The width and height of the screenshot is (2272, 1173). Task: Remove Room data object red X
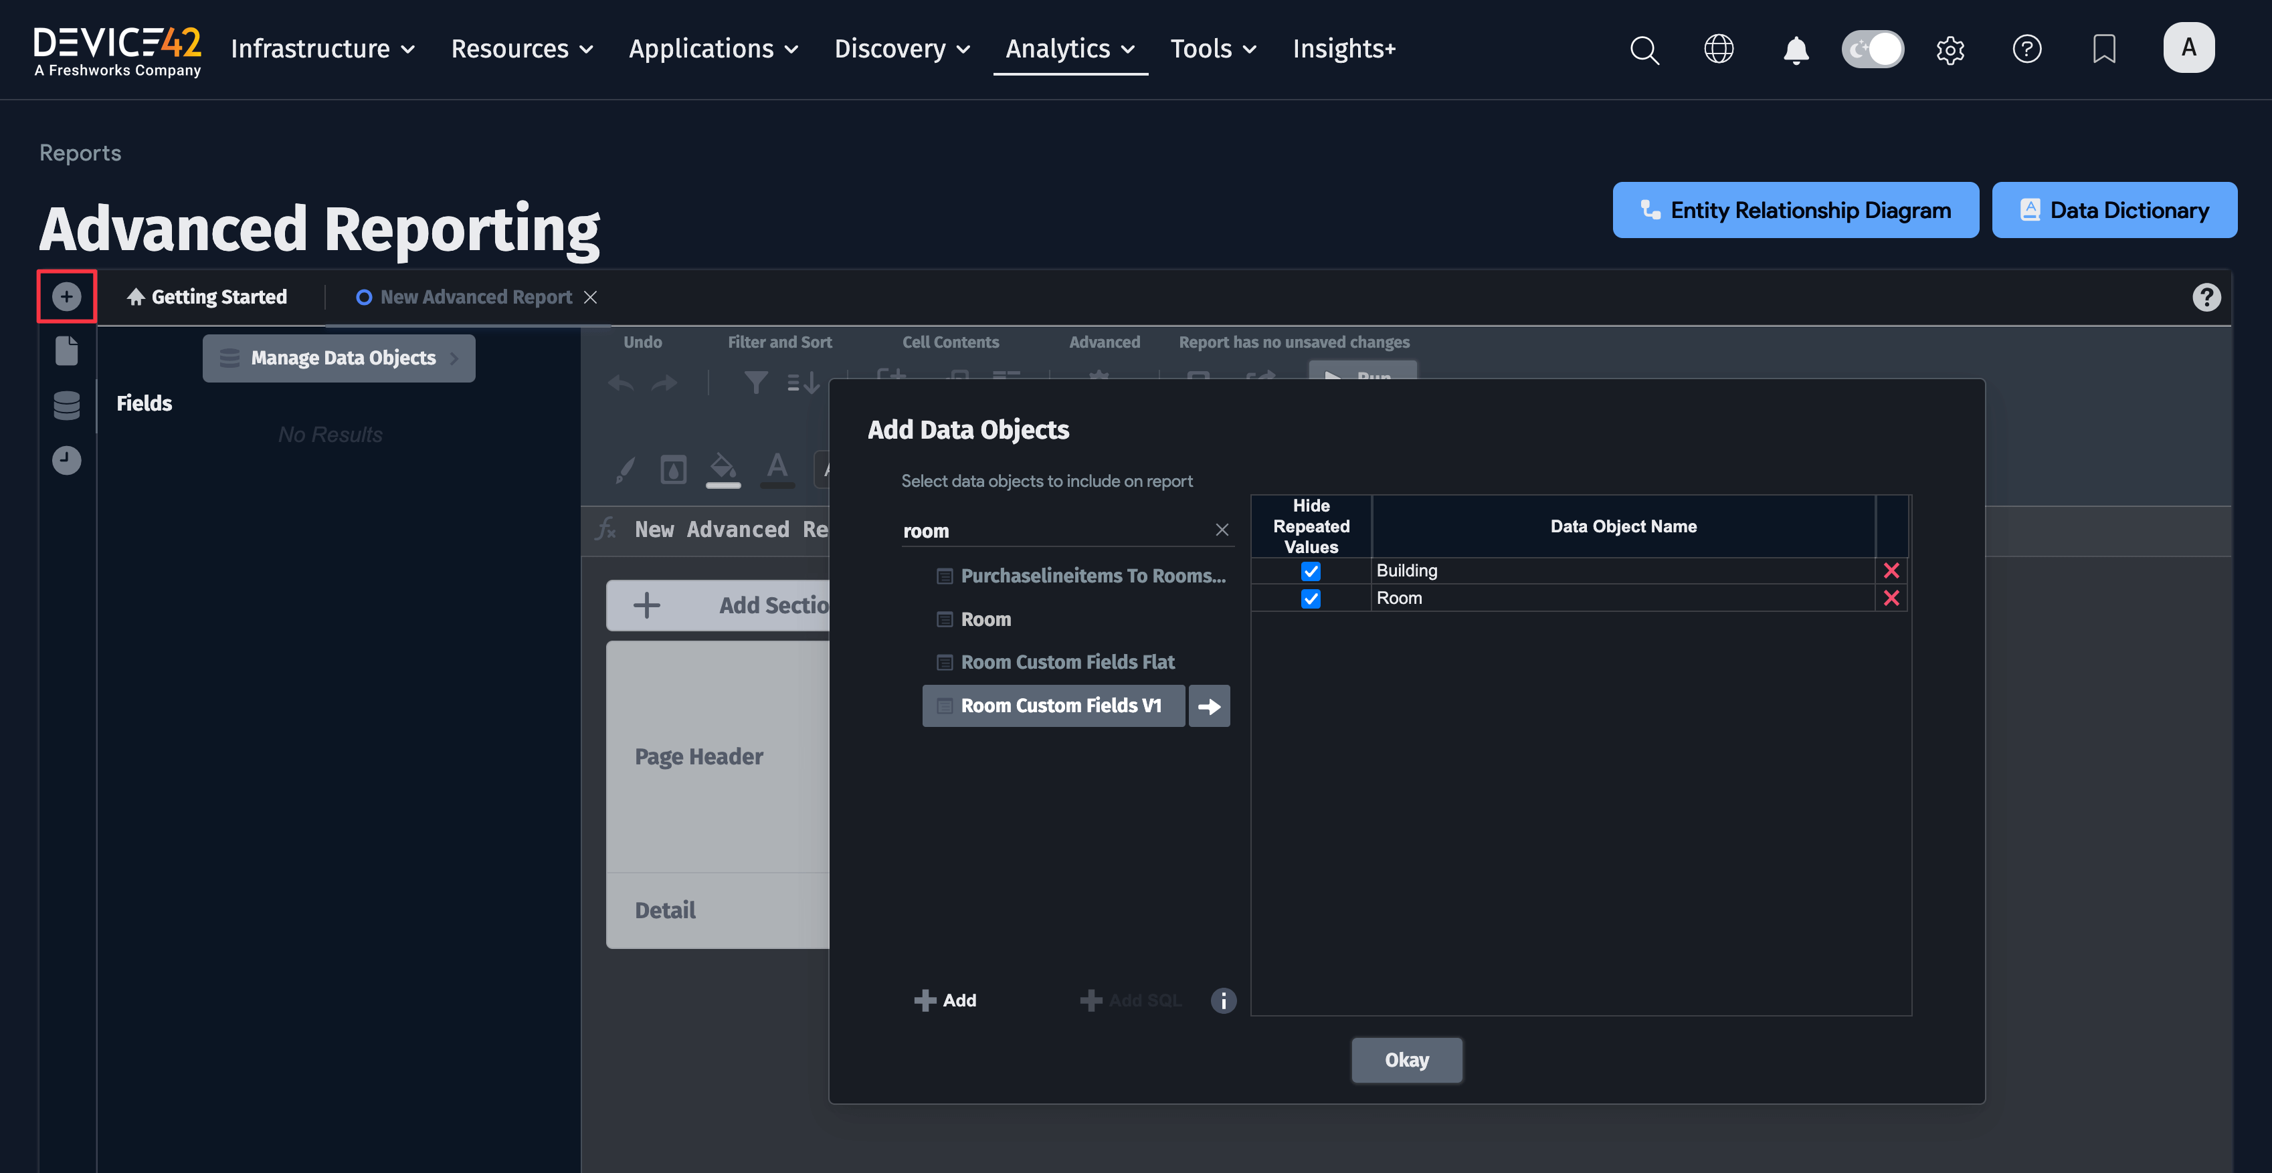[1891, 598]
